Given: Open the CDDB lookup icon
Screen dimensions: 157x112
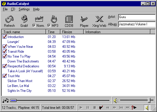Looking at the screenshot, I should [x=69, y=19].
